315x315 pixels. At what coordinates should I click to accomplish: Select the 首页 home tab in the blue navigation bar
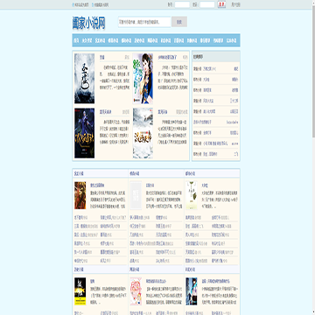[76, 40]
